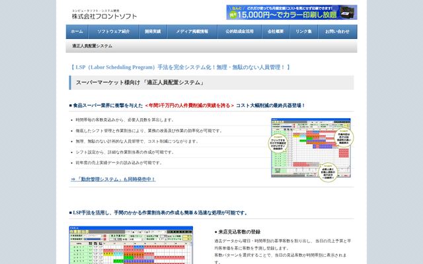The height and width of the screenshot is (264, 423).
Task: Click the heading LSP手法を活用し、手間のかかる作業割当表
Action: click(x=159, y=213)
